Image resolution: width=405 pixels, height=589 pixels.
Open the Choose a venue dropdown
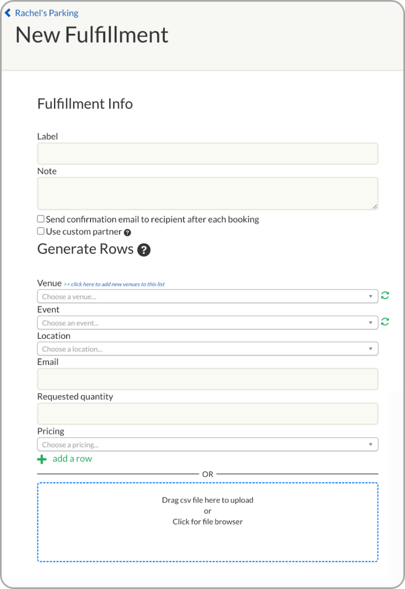click(x=207, y=296)
